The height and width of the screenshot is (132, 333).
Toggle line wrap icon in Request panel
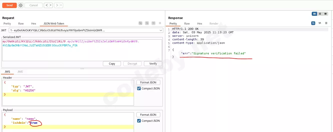(147, 23)
